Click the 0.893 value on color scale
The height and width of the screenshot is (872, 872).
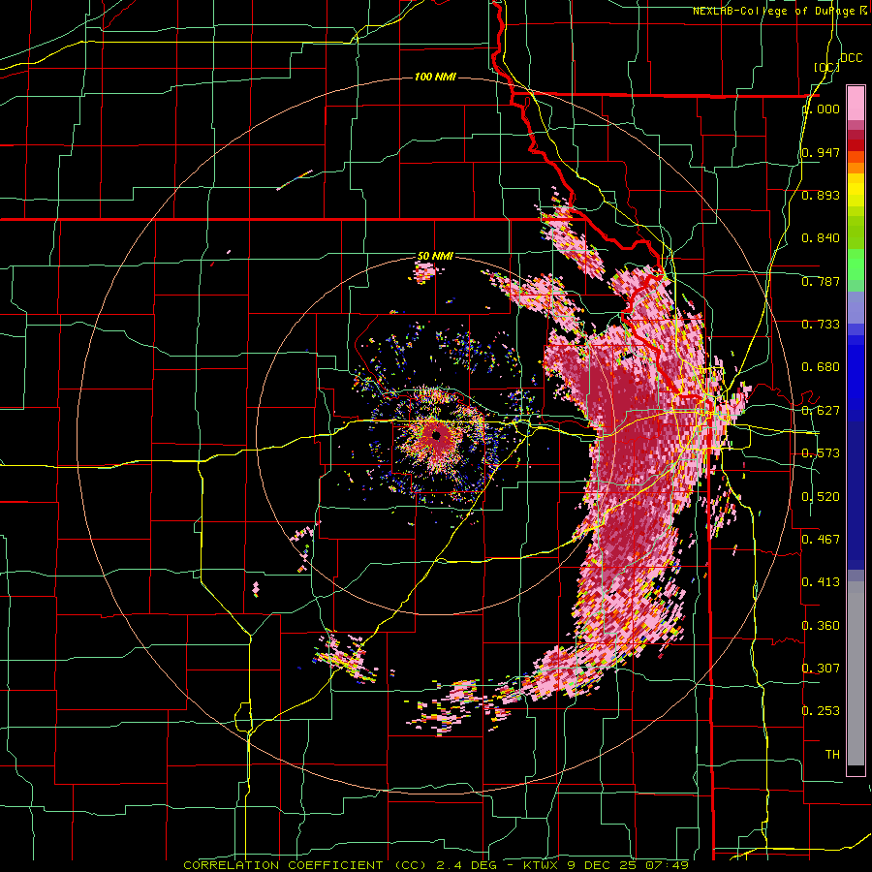point(821,195)
